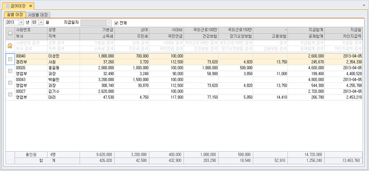Open the month 03 dropdown
The image size is (369, 171).
(41, 23)
